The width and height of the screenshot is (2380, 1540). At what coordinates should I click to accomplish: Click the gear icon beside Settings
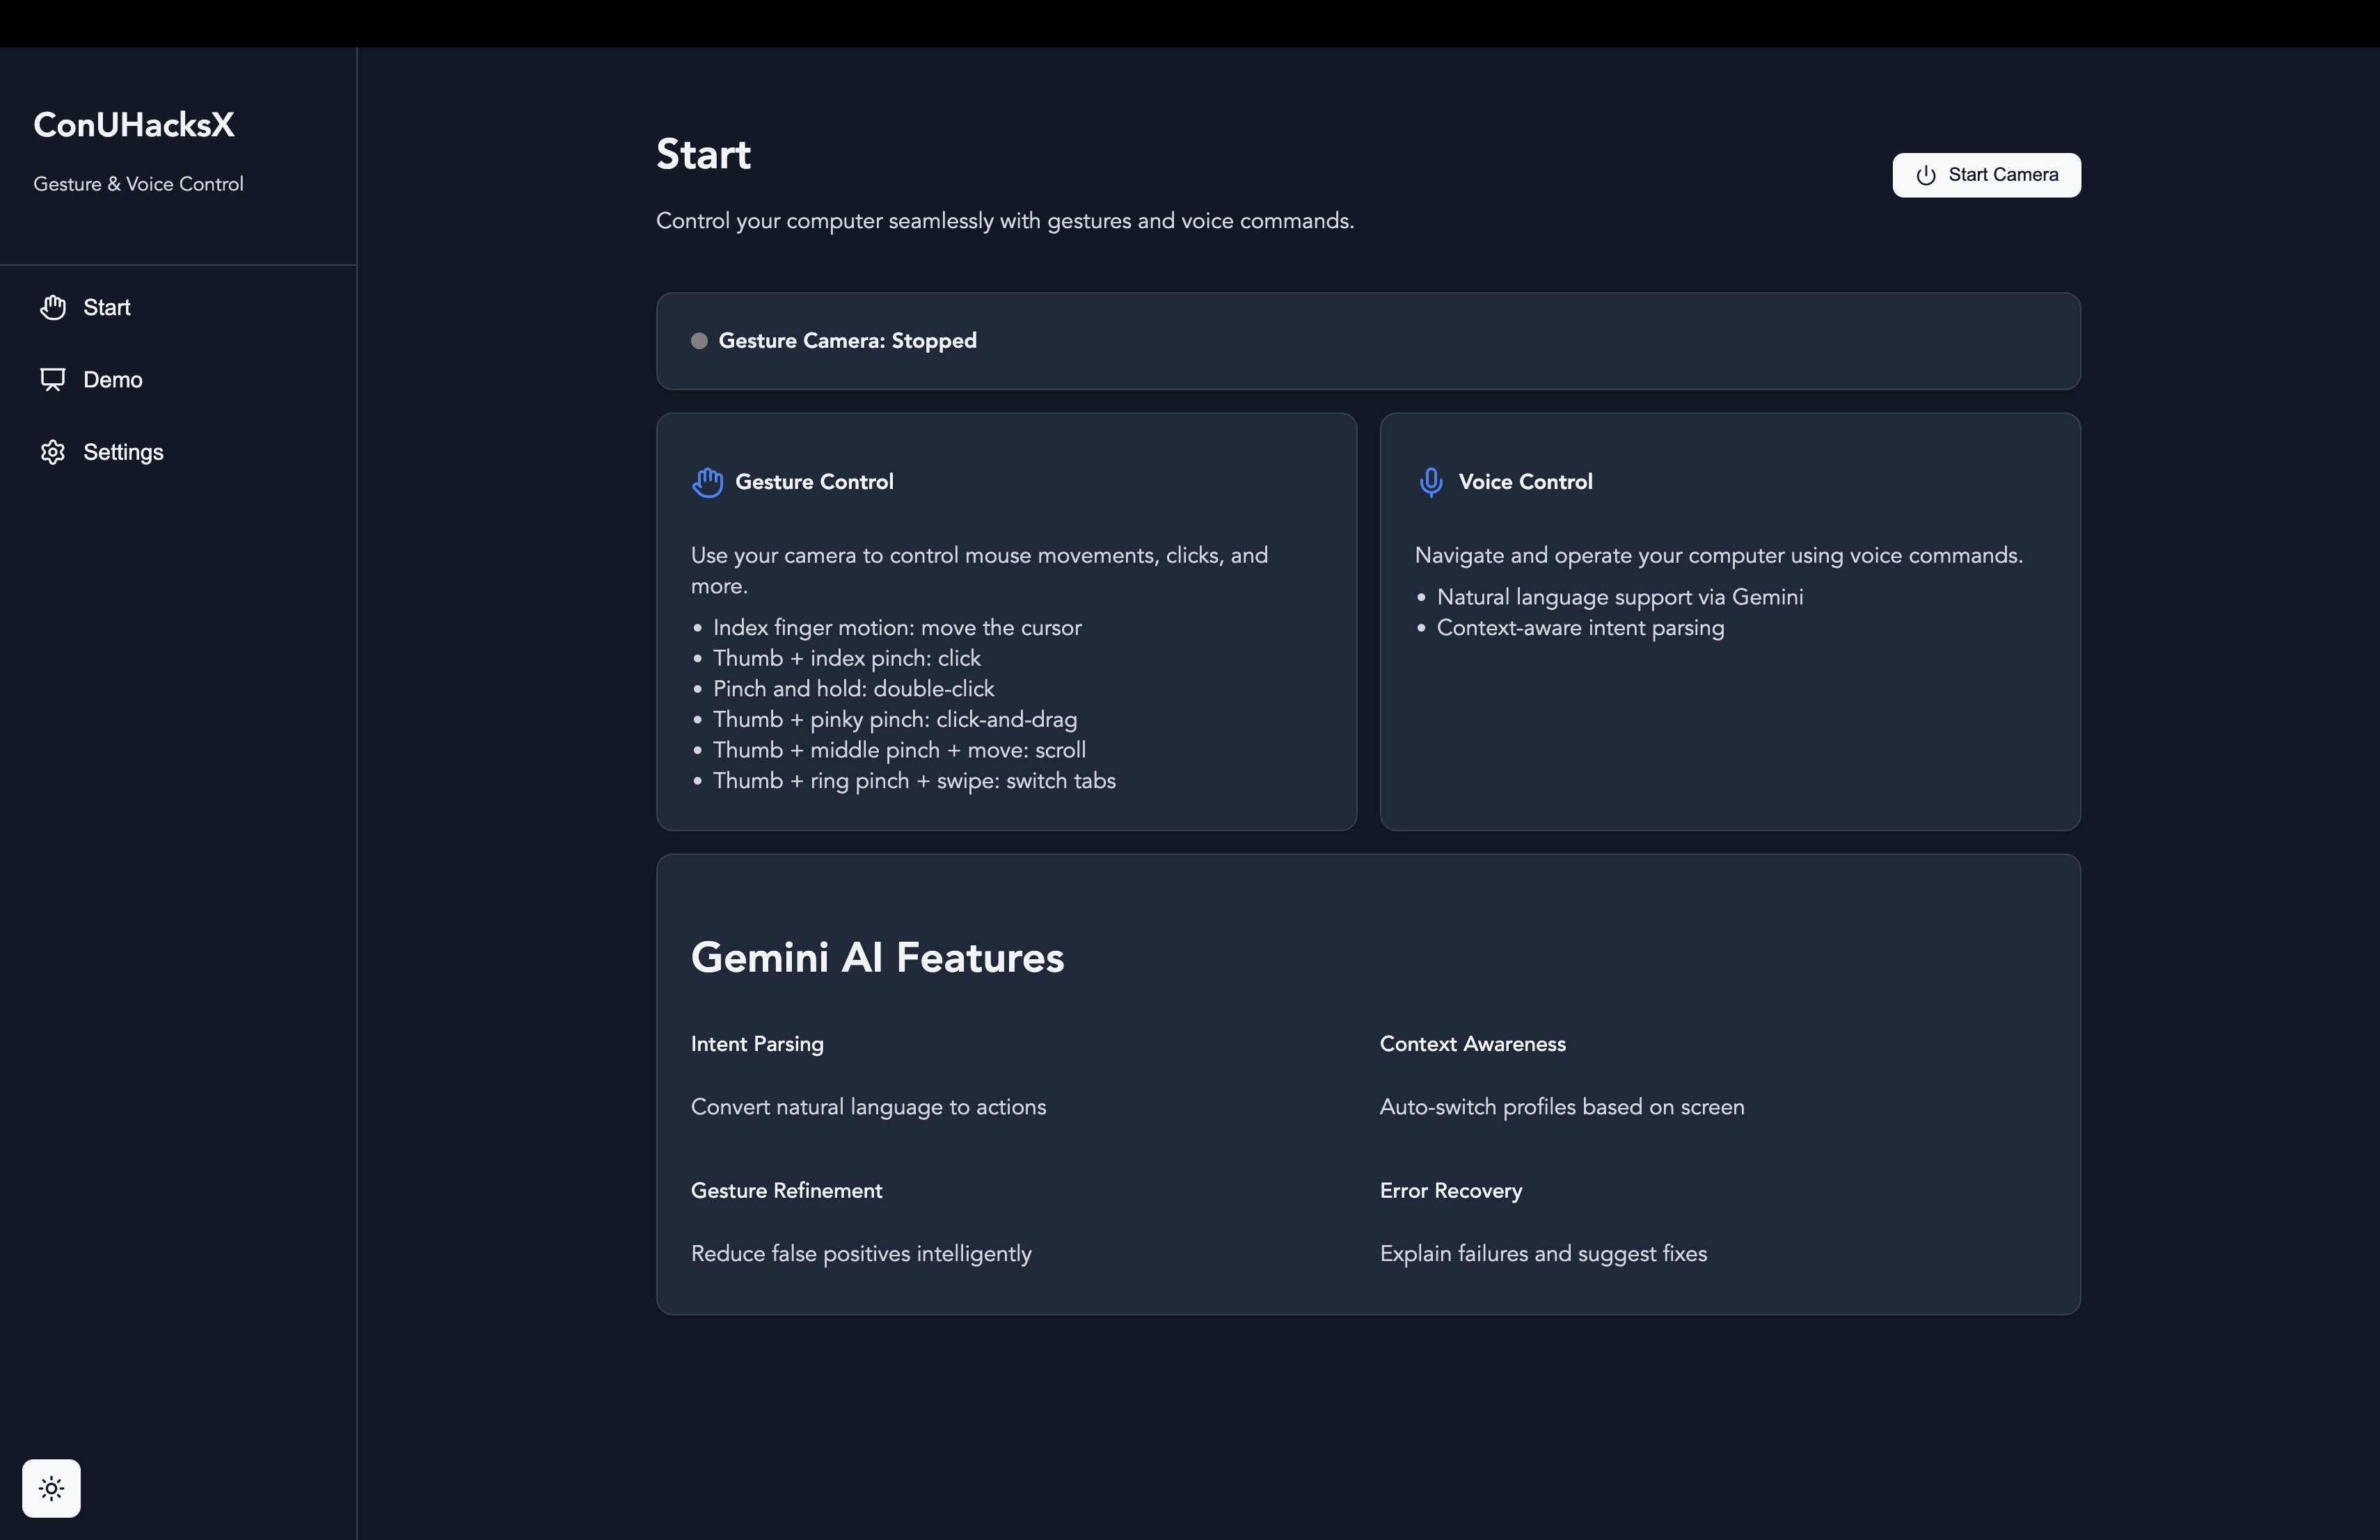click(x=53, y=451)
